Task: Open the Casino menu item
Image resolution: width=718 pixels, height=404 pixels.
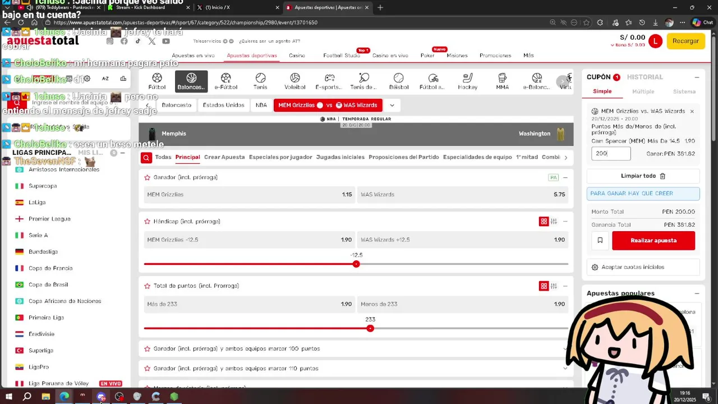Action: (297, 56)
